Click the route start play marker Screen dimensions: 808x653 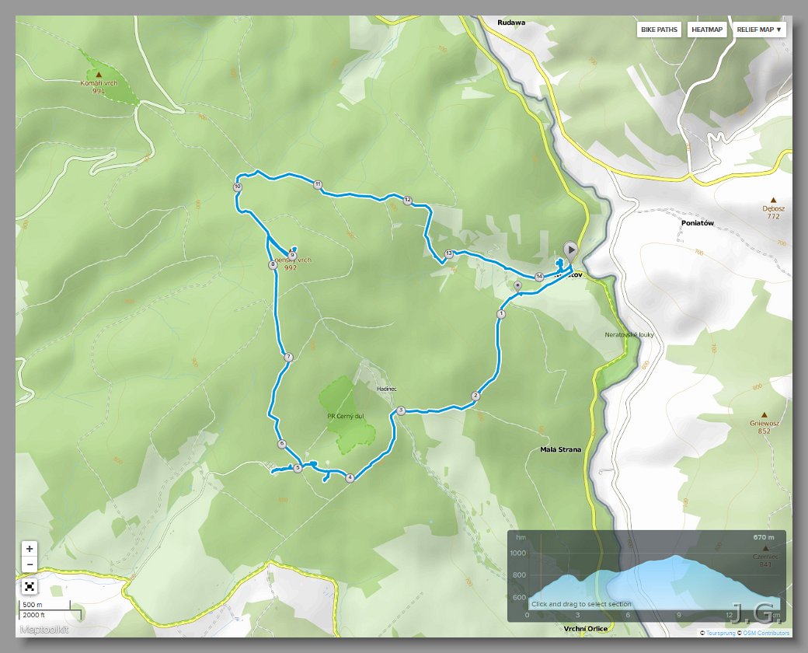tap(570, 250)
